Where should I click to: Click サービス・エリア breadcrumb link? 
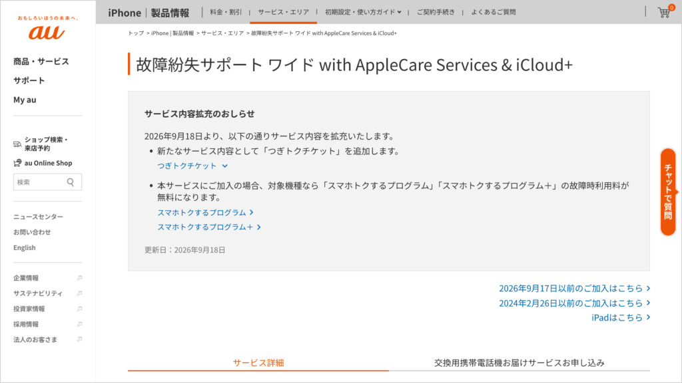coord(222,33)
